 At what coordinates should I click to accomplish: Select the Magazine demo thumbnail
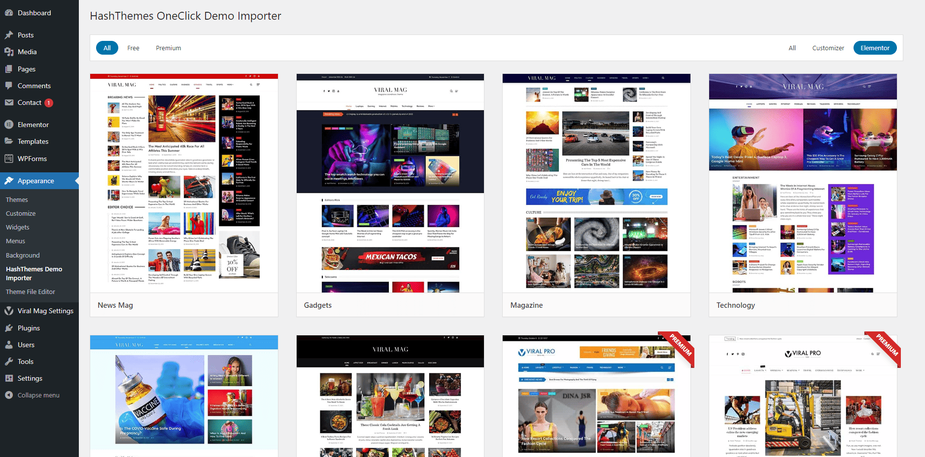596,183
